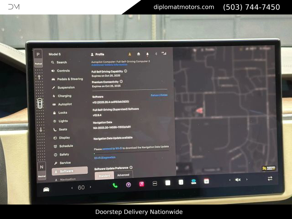The image size is (292, 219).
Task: Show Premium Connectivity info icon
Action: coord(121,82)
